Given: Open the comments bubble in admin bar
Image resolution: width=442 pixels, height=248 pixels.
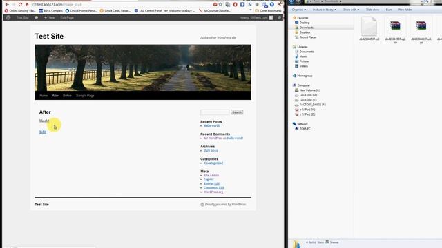Looking at the screenshot, I should click(x=37, y=17).
